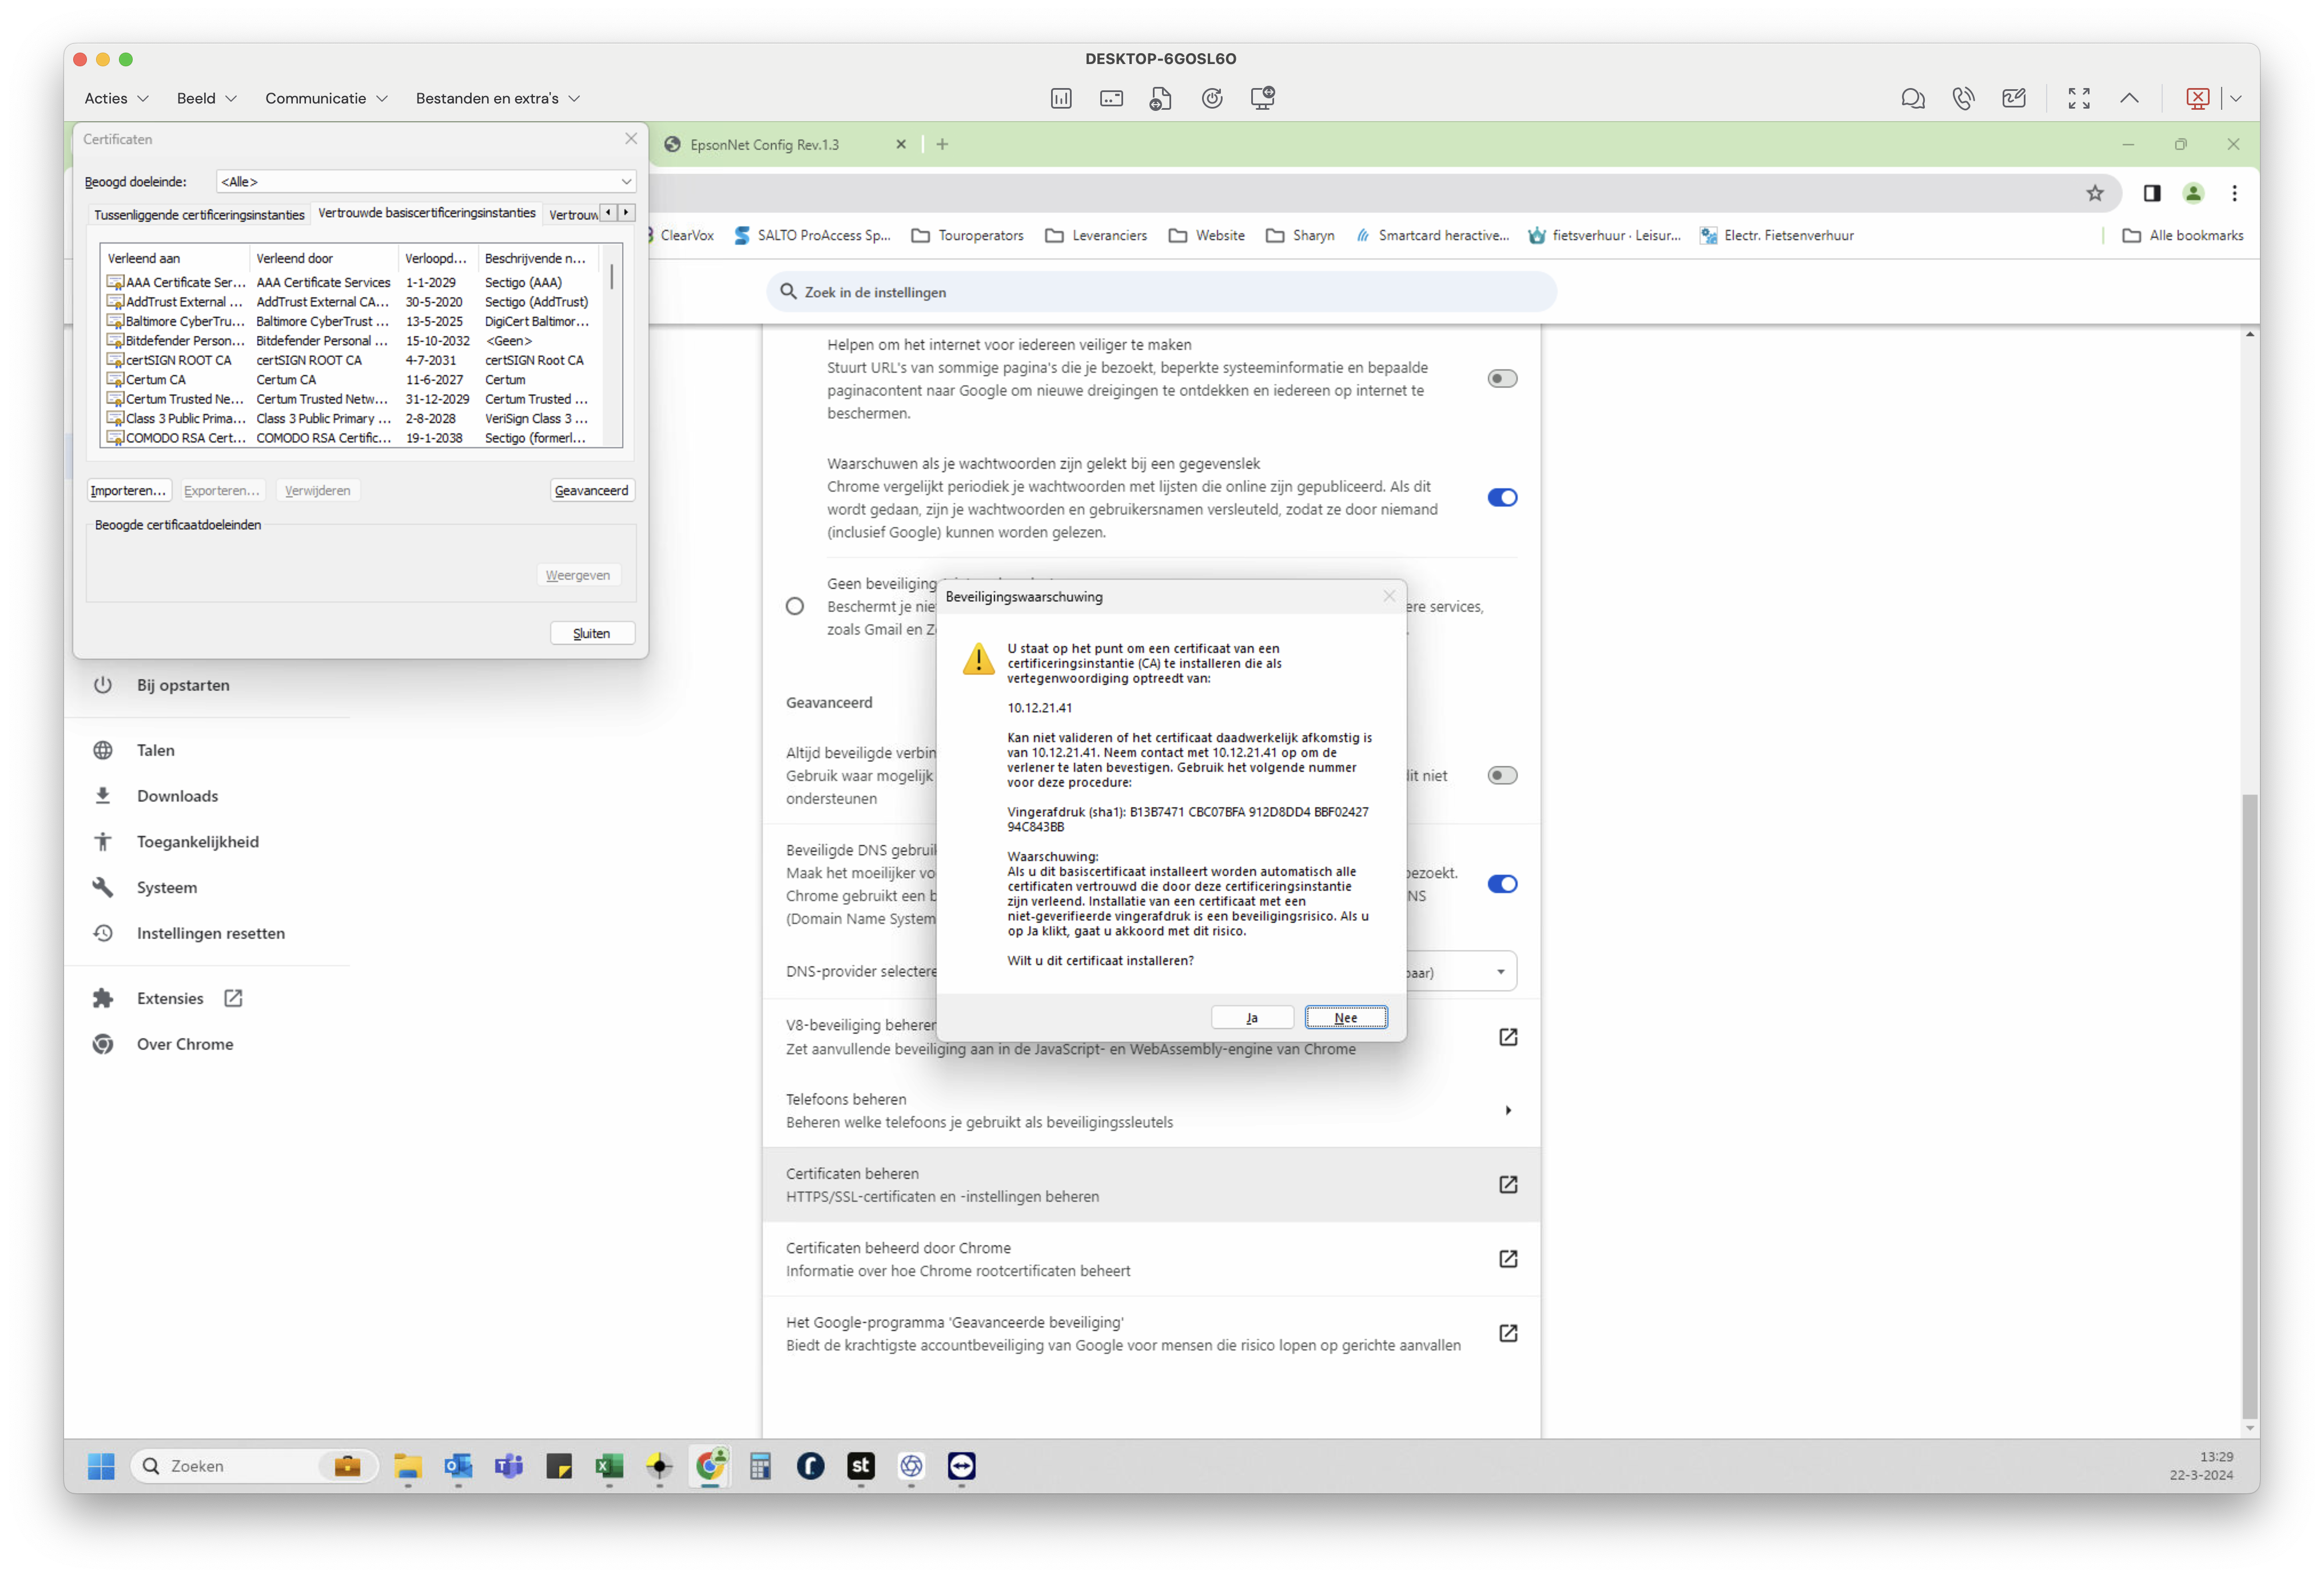Open Acties menu dropdown
This screenshot has width=2324, height=1578.
coord(116,98)
